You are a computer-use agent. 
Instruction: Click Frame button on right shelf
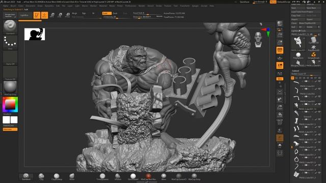(280, 92)
